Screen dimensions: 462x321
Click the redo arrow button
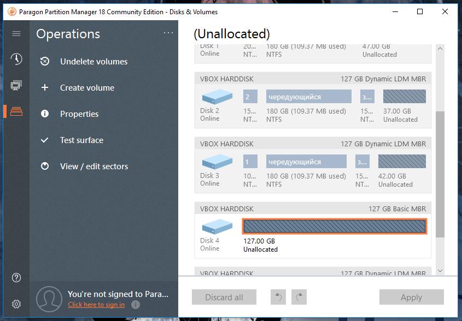[299, 297]
